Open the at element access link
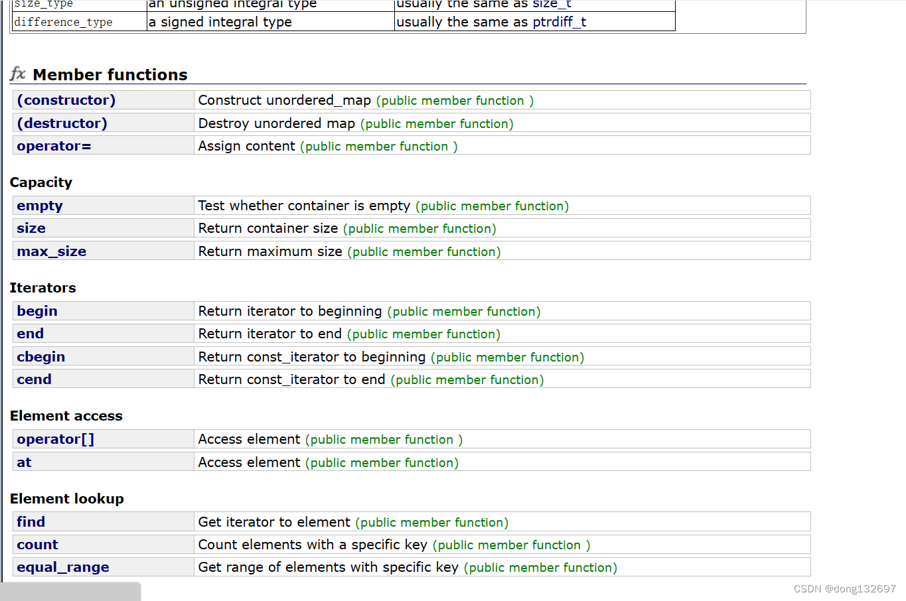Viewport: 906px width, 601px height. tap(24, 462)
